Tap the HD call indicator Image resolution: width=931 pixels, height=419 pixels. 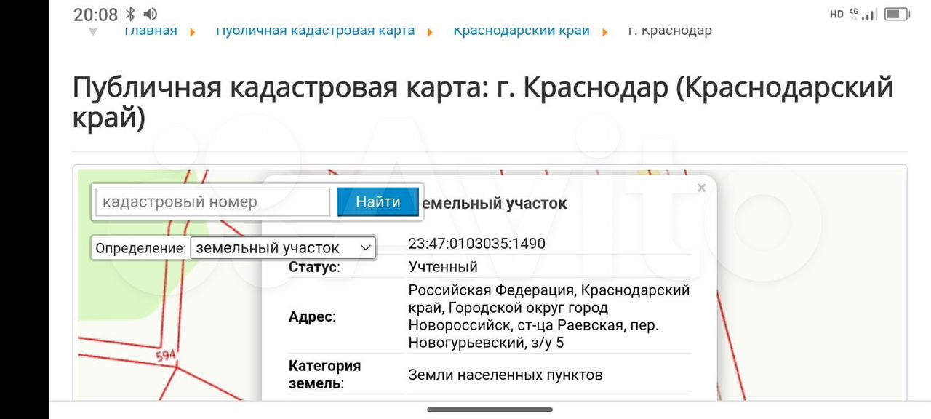[x=836, y=14]
